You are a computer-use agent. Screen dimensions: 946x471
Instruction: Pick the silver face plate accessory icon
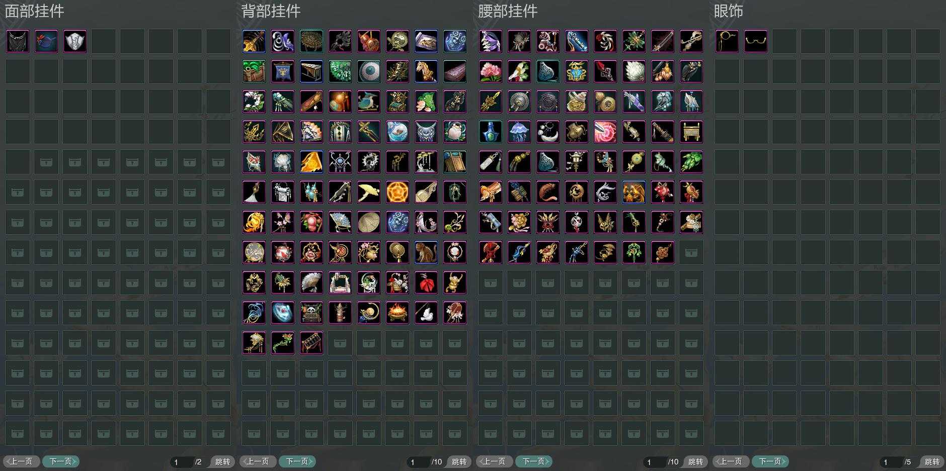(x=75, y=41)
